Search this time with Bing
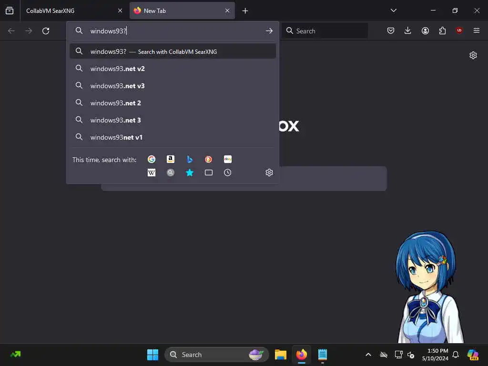The height and width of the screenshot is (366, 488). (x=190, y=159)
